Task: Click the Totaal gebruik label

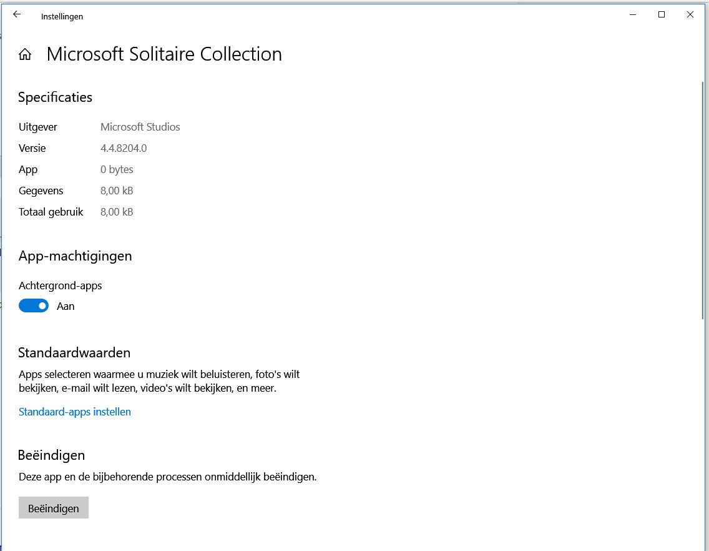Action: (51, 212)
